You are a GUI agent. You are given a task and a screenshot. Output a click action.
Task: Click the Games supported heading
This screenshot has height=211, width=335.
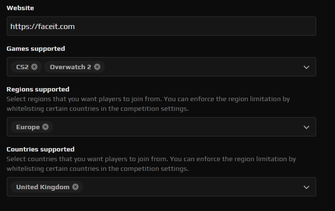(36, 48)
